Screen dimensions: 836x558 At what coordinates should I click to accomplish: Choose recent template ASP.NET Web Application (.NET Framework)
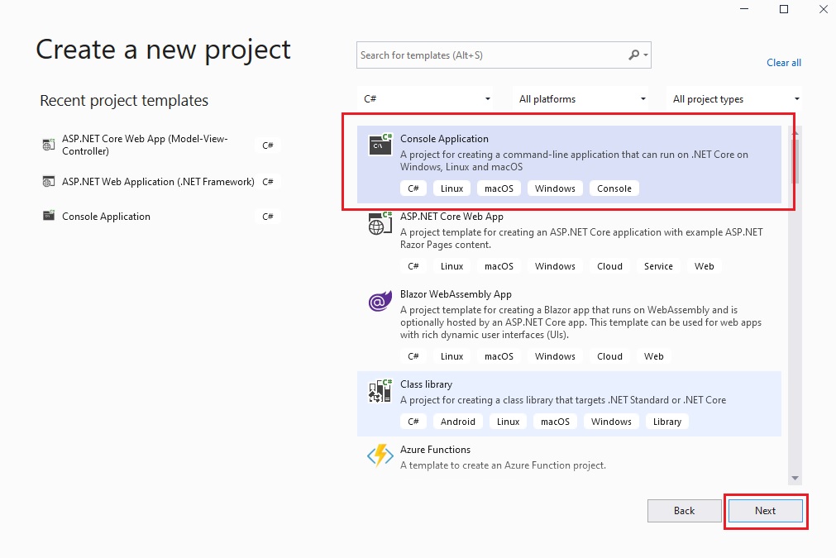point(160,182)
